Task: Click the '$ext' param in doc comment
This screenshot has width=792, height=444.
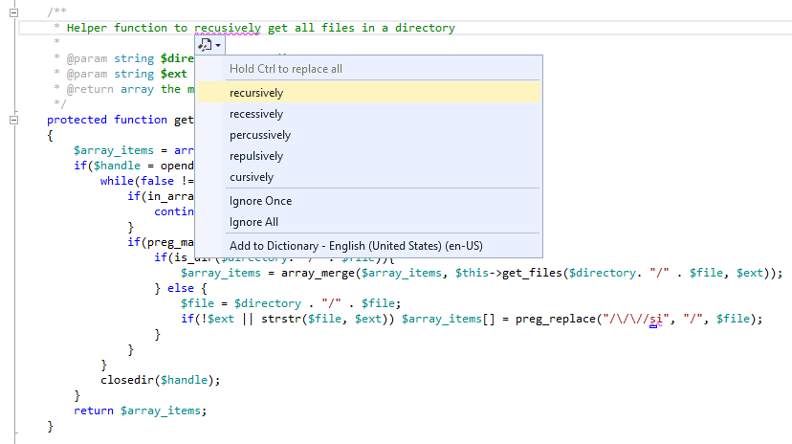Action: coord(174,75)
